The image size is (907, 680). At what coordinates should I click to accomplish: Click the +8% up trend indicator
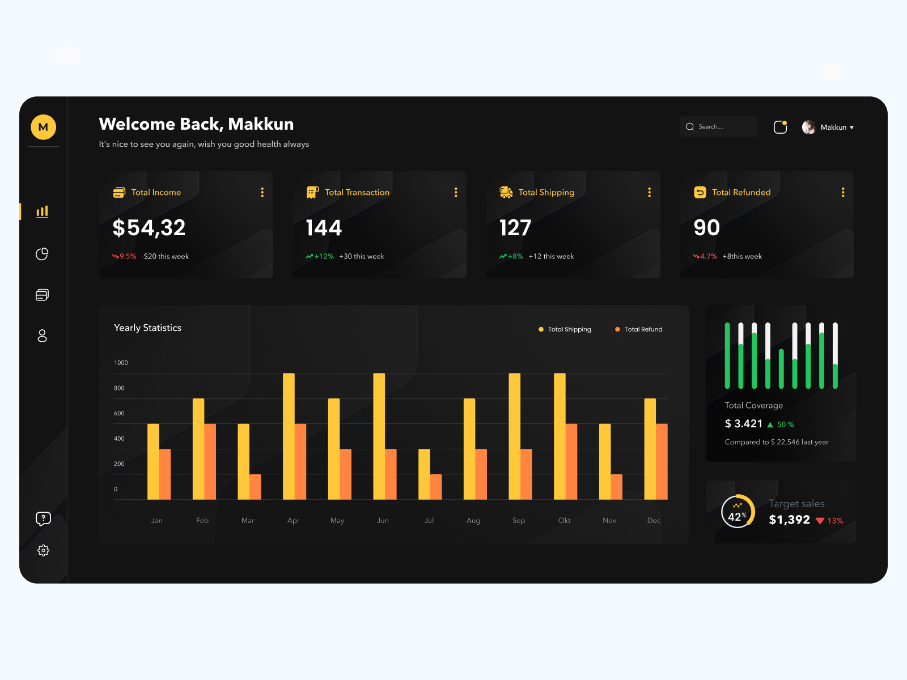pos(511,257)
